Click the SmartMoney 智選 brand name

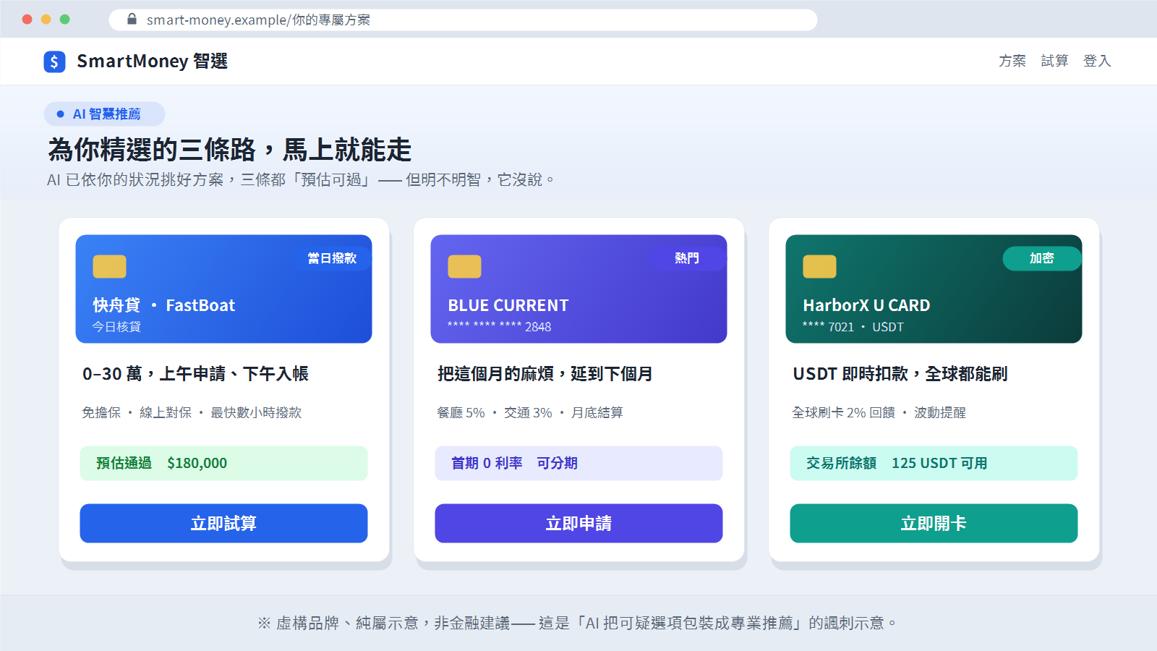click(x=152, y=61)
